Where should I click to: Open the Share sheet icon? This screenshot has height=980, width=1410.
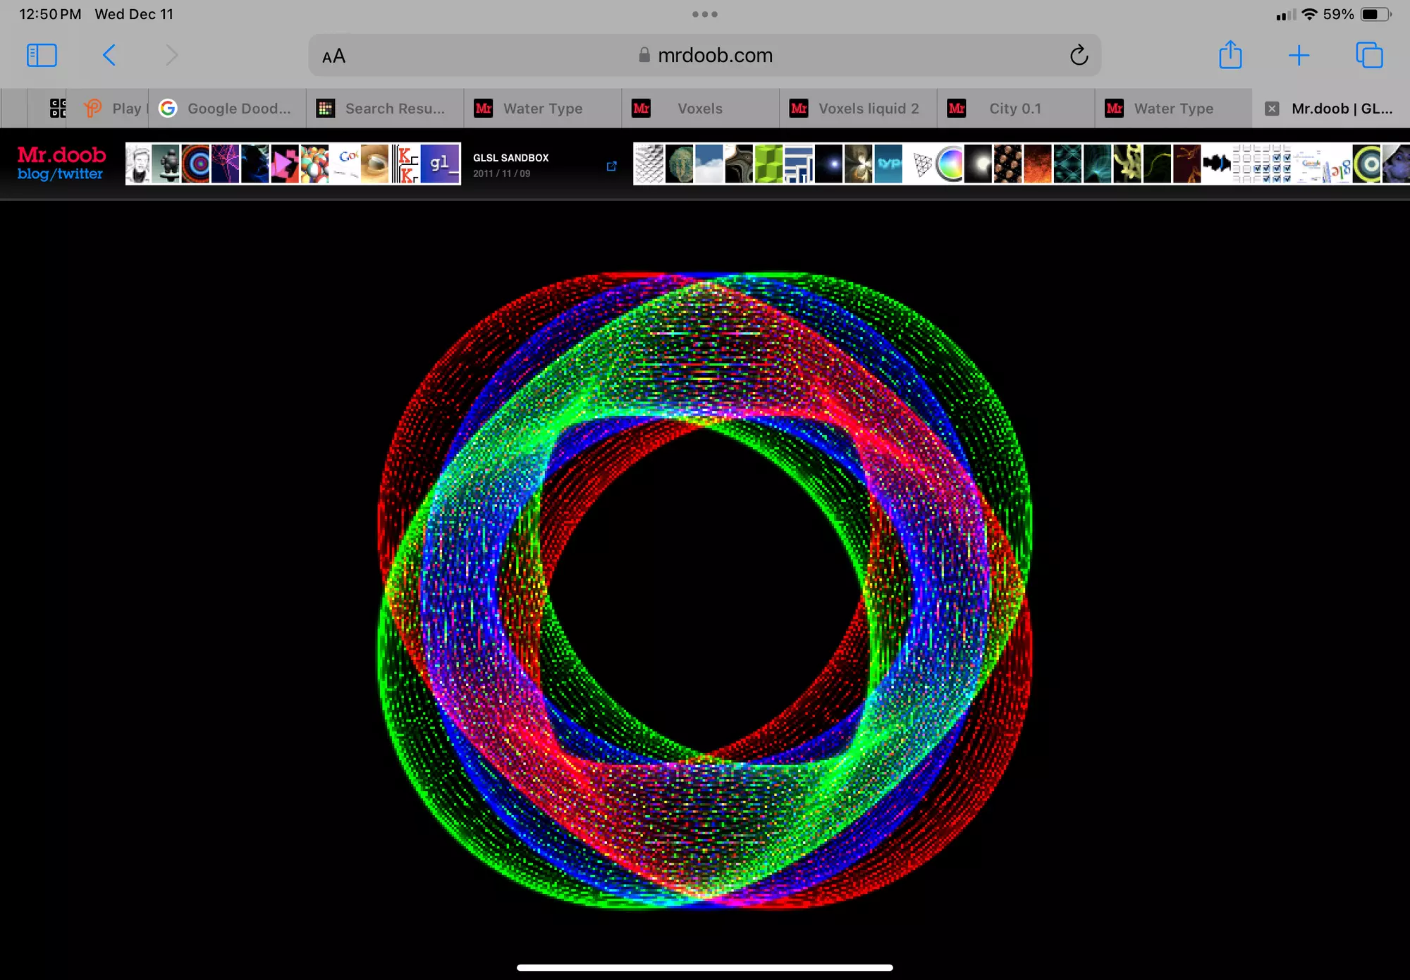click(1230, 55)
